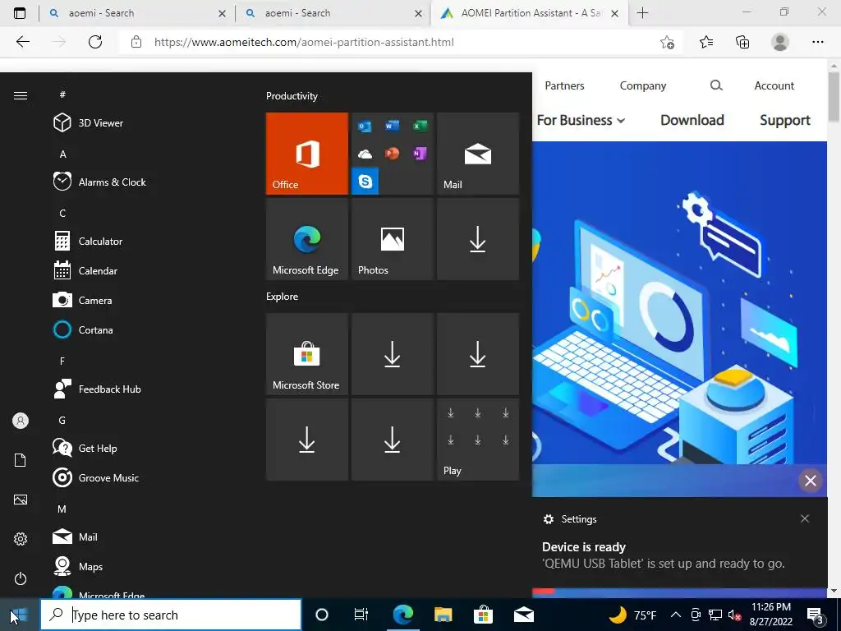Open a new browser tab
Screen dimensions: 841x631
642,13
